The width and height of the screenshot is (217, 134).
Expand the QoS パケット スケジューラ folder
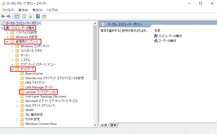pos(17,106)
